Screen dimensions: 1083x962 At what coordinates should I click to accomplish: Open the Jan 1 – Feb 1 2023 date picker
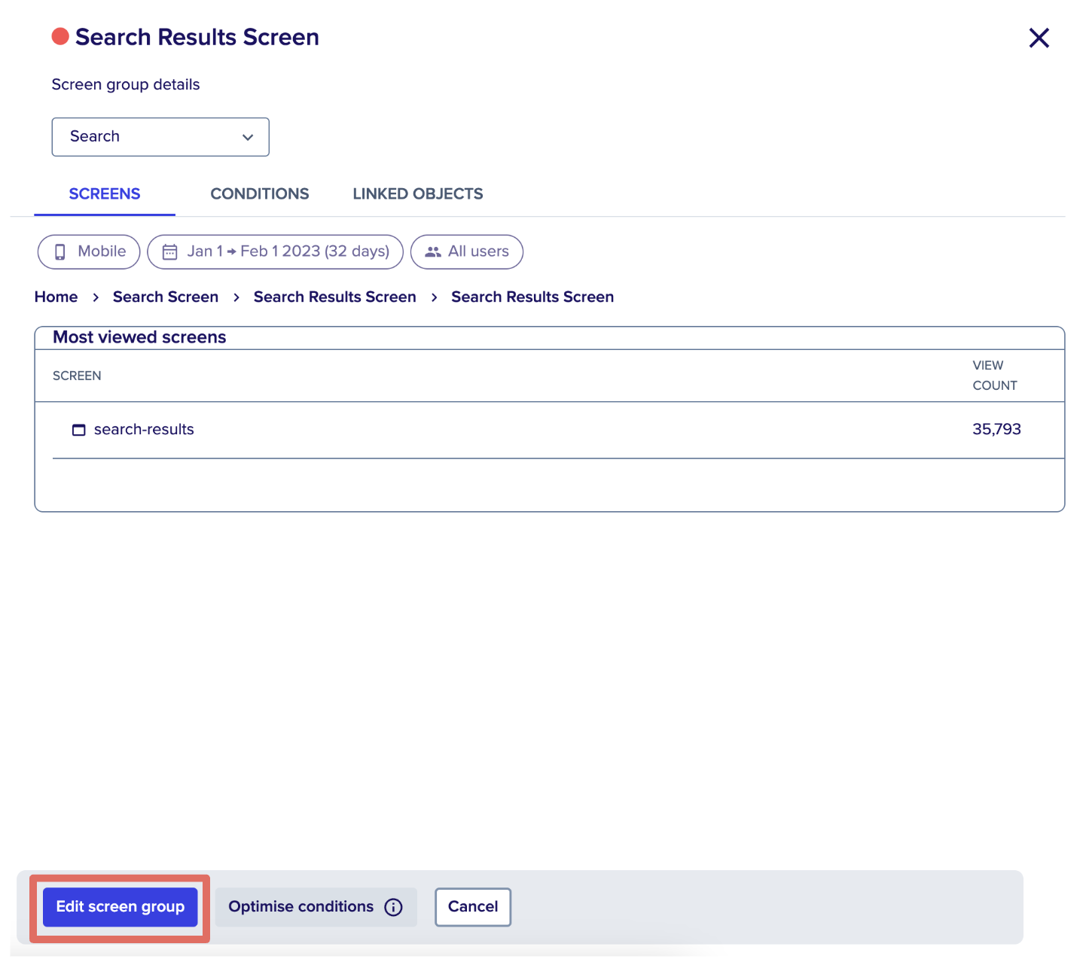pyautogui.click(x=275, y=251)
